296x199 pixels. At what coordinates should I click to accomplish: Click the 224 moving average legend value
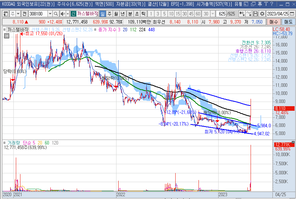(x=142, y=30)
